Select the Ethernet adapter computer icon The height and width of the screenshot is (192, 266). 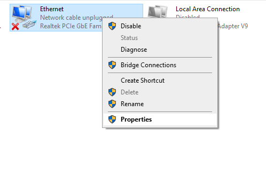(22, 14)
